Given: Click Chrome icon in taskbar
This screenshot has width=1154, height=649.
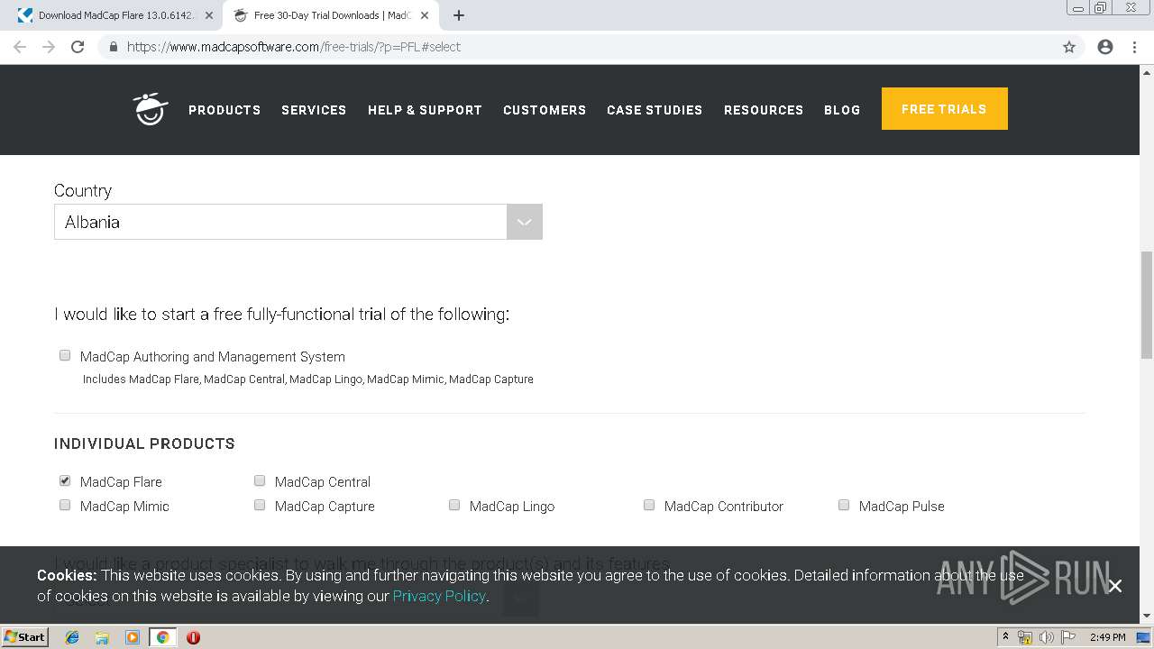Looking at the screenshot, I should (162, 637).
